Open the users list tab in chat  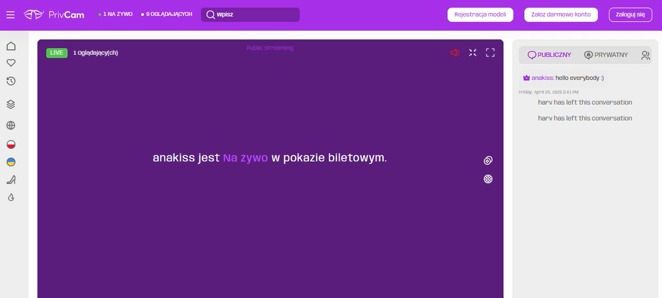[645, 55]
